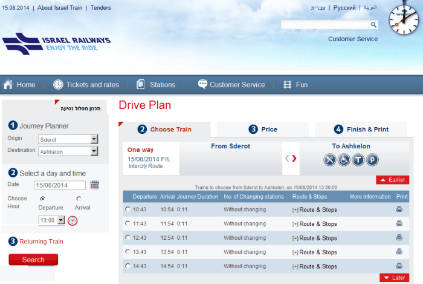Image resolution: width=423 pixels, height=284 pixels.
Task: Click the Home house icon
Action: click(x=8, y=85)
